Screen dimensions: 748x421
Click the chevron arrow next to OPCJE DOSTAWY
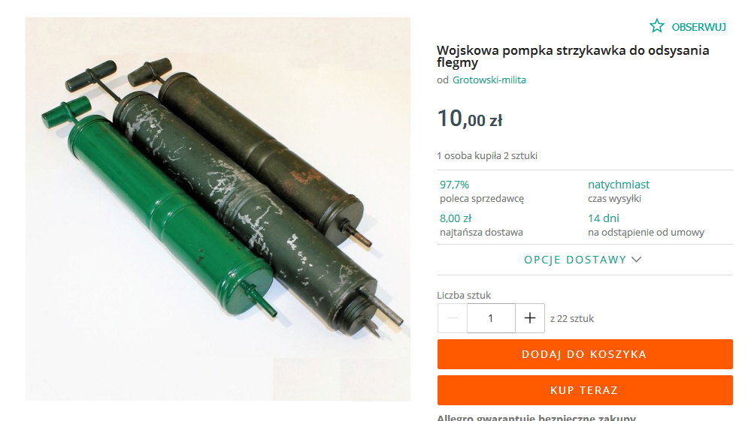pos(637,260)
